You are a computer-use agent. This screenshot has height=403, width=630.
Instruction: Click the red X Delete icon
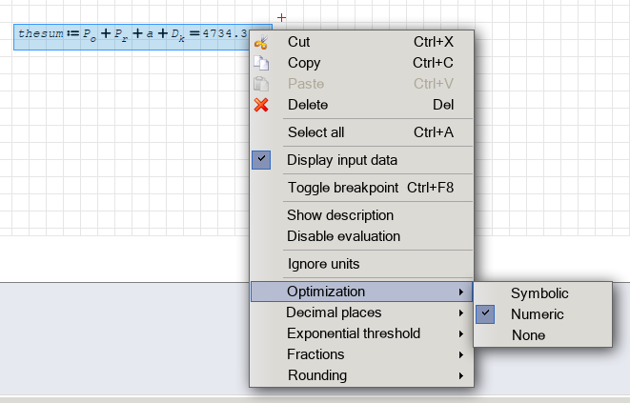[261, 105]
